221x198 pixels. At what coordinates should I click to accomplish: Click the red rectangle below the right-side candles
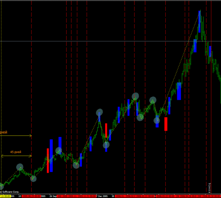point(166,124)
